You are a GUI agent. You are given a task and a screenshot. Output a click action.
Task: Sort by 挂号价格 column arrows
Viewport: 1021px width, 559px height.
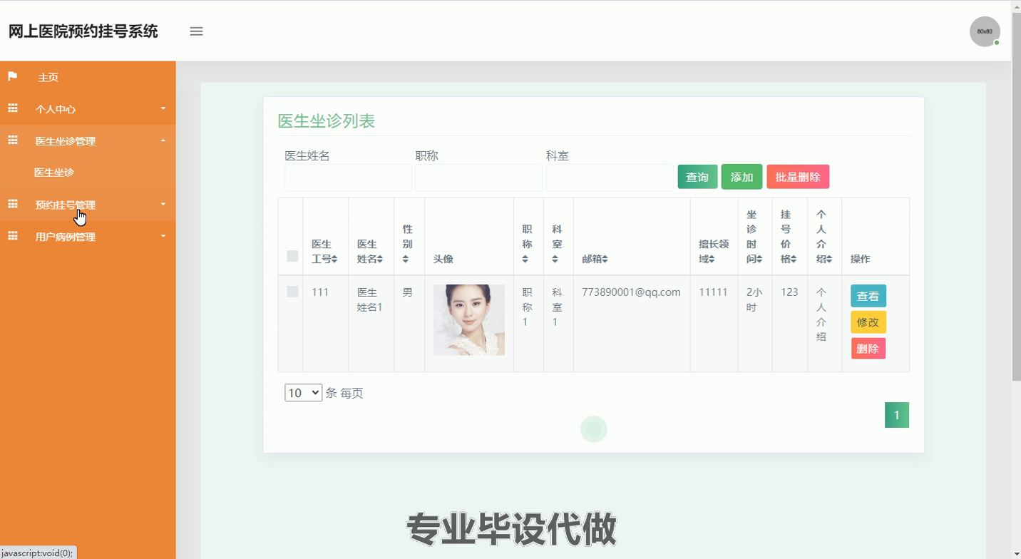coord(794,259)
